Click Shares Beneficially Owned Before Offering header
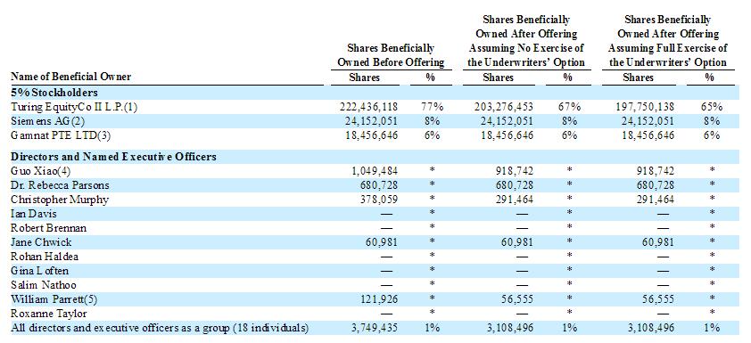The height and width of the screenshot is (343, 751). point(391,55)
